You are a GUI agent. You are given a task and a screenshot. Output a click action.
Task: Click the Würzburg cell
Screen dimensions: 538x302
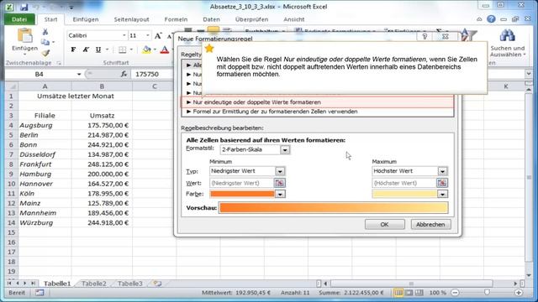pyautogui.click(x=45, y=223)
